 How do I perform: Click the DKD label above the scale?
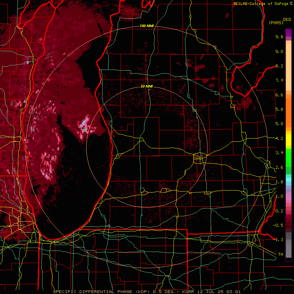click(x=287, y=20)
